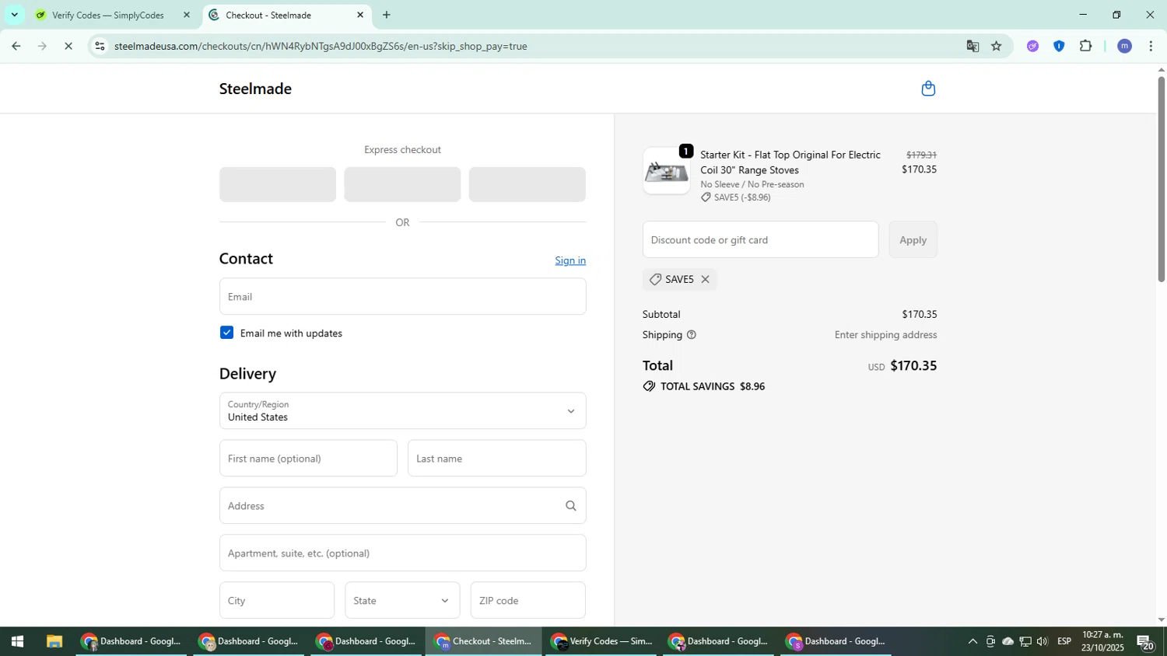
Task: Bookmark this page with star icon
Action: (997, 47)
